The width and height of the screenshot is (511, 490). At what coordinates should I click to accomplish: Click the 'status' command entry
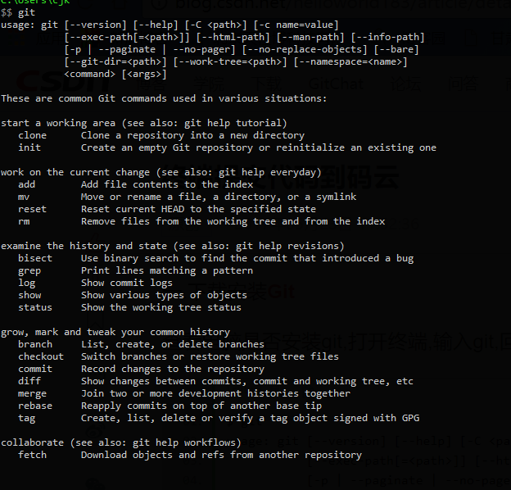click(x=35, y=307)
